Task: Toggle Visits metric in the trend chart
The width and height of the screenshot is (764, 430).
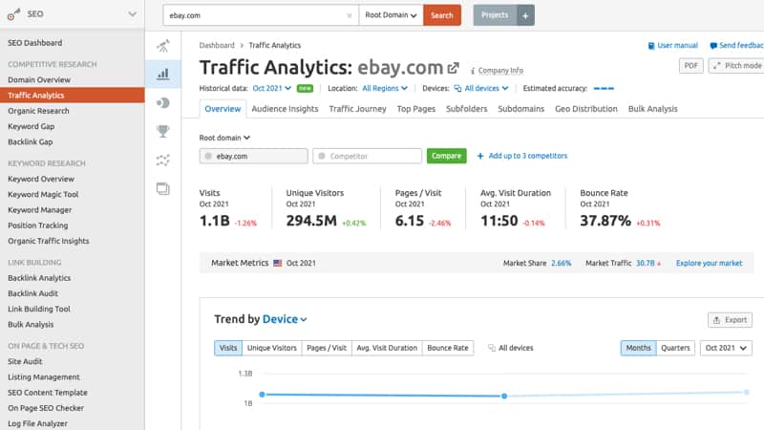Action: pyautogui.click(x=228, y=348)
